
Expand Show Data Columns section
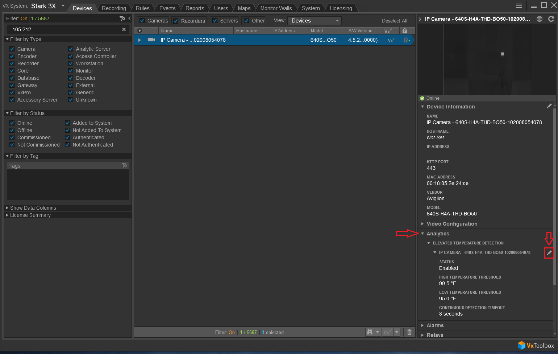pyautogui.click(x=33, y=208)
